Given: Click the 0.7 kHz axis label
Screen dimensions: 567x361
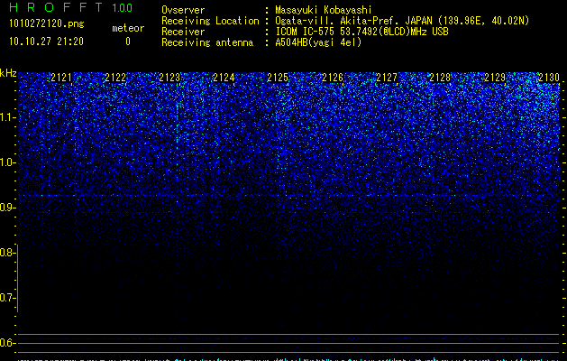Looking at the screenshot, I should click(7, 298).
